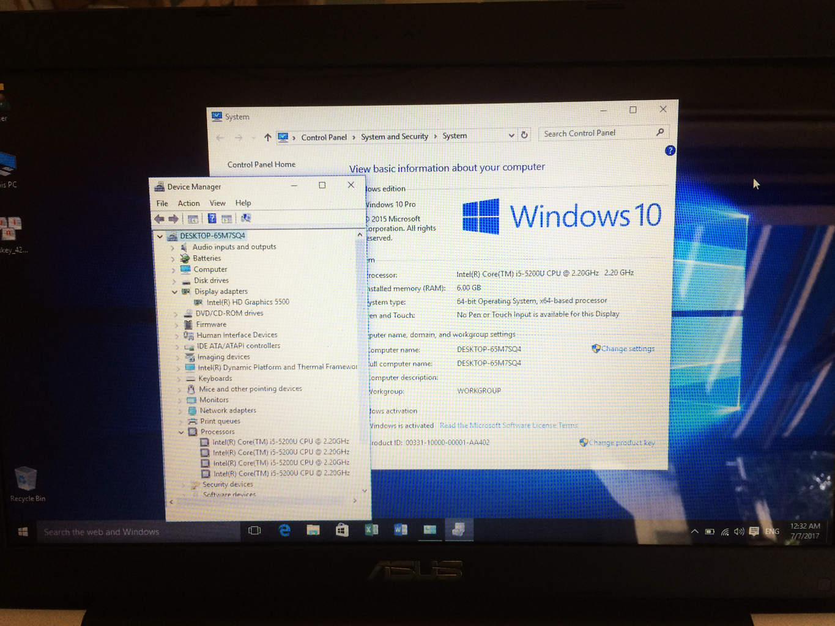835x626 pixels.
Task: Click the battery icon in system tray
Action: (710, 532)
